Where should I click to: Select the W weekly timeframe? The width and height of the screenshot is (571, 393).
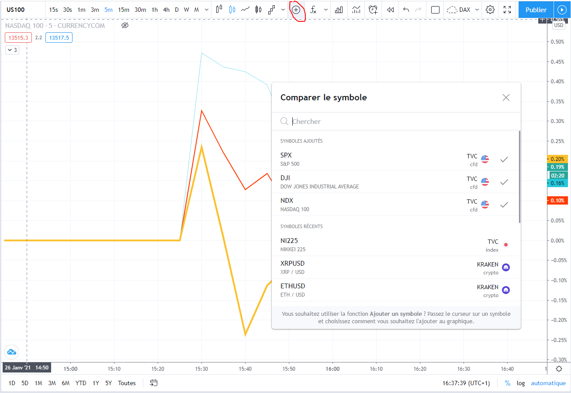click(187, 10)
